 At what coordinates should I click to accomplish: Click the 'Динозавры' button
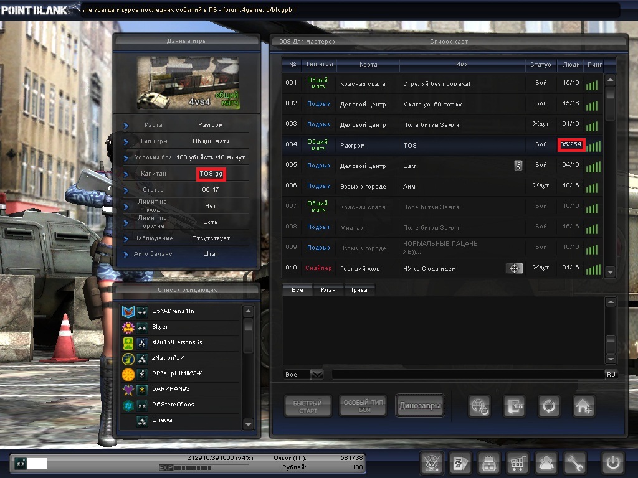click(420, 406)
